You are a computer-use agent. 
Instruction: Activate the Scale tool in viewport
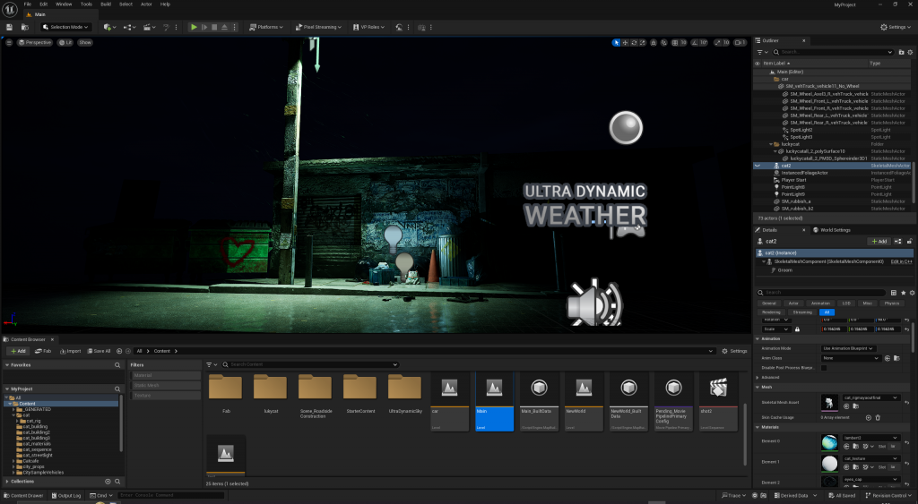643,43
